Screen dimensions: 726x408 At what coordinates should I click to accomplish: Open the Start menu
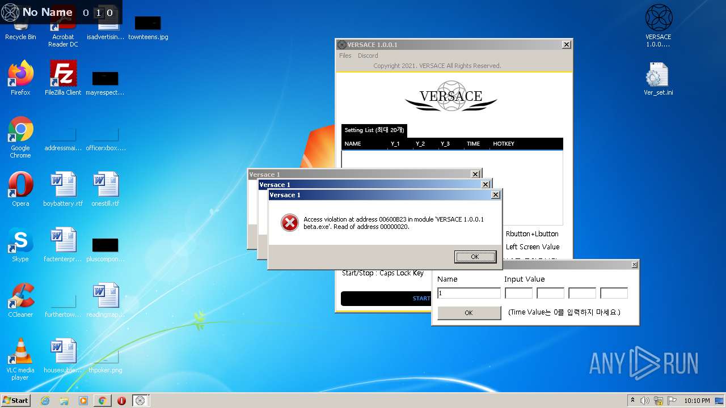[x=16, y=401]
